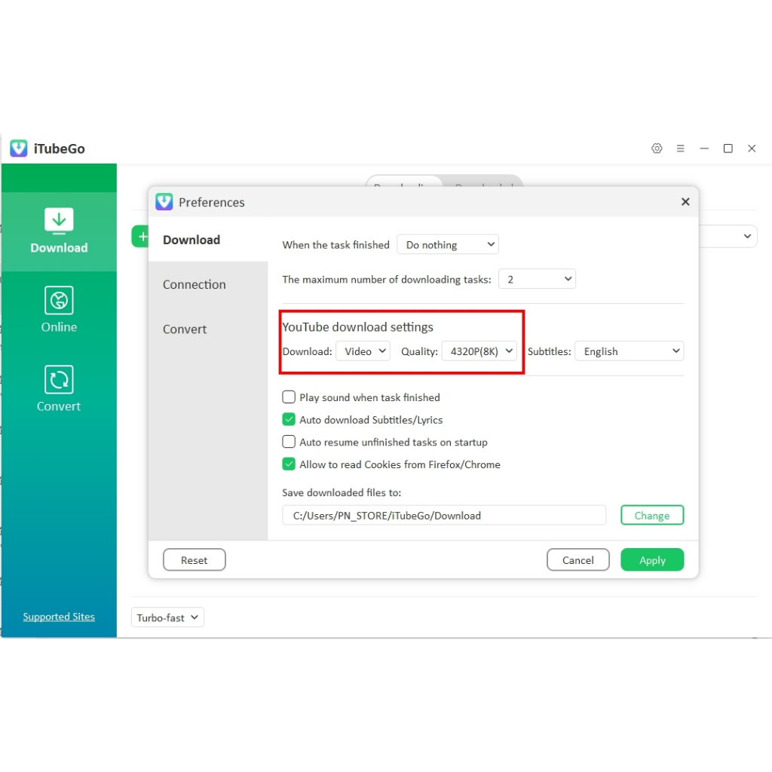The height and width of the screenshot is (772, 772).
Task: Enable Auto resume unfinished tasks on startup
Action: (x=289, y=442)
